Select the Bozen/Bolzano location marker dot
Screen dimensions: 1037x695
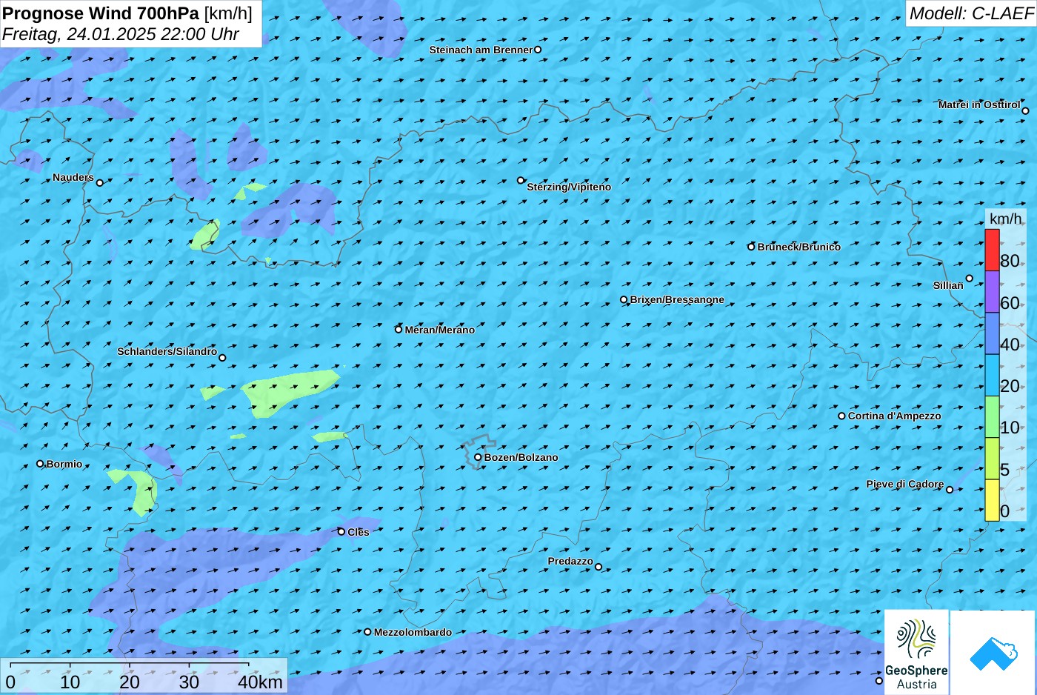pos(478,457)
